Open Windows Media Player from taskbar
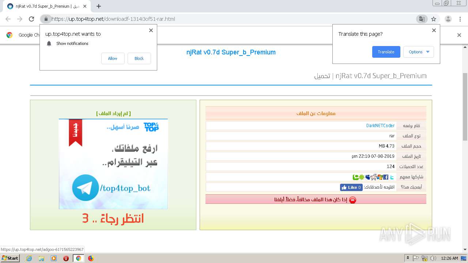468x263 pixels. [x=54, y=258]
